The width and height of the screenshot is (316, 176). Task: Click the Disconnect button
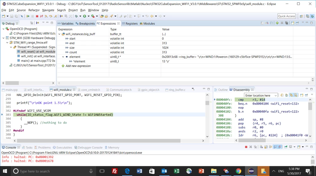pos(41,16)
